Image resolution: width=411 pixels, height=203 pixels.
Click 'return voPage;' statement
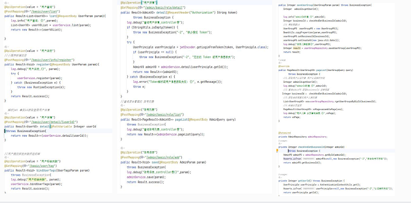[x=292, y=117]
